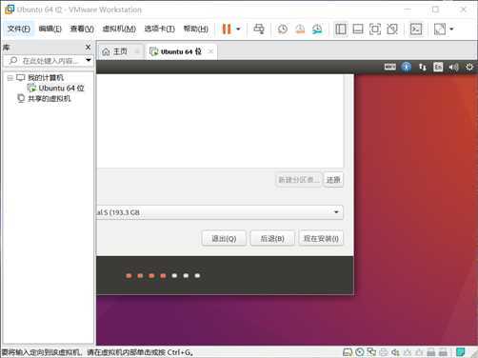This screenshot has height=358, width=478.
Task: Open the Ubuntu system gear menu
Action: coord(469,67)
